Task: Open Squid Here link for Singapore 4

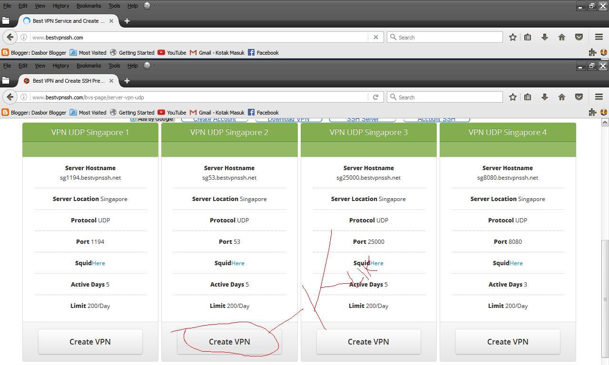Action: [x=516, y=263]
